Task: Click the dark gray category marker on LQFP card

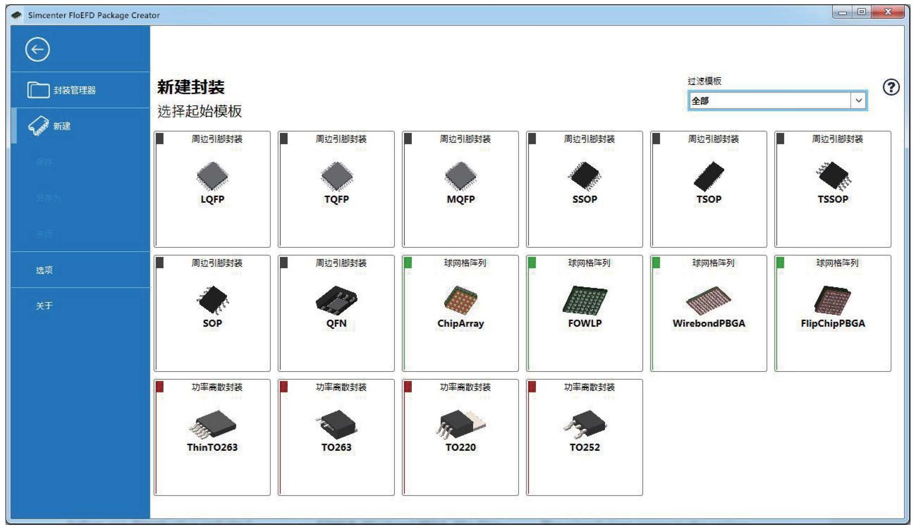Action: click(x=160, y=139)
